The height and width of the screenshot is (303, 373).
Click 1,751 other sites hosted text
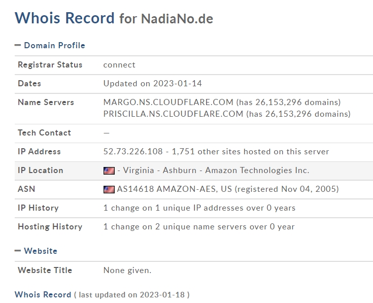tap(250, 151)
